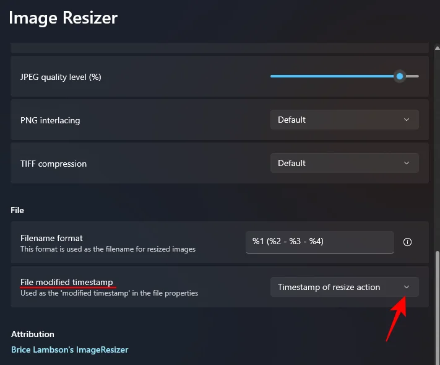Click the TIFF compression chevron arrow
Image resolution: width=440 pixels, height=365 pixels.
point(407,163)
